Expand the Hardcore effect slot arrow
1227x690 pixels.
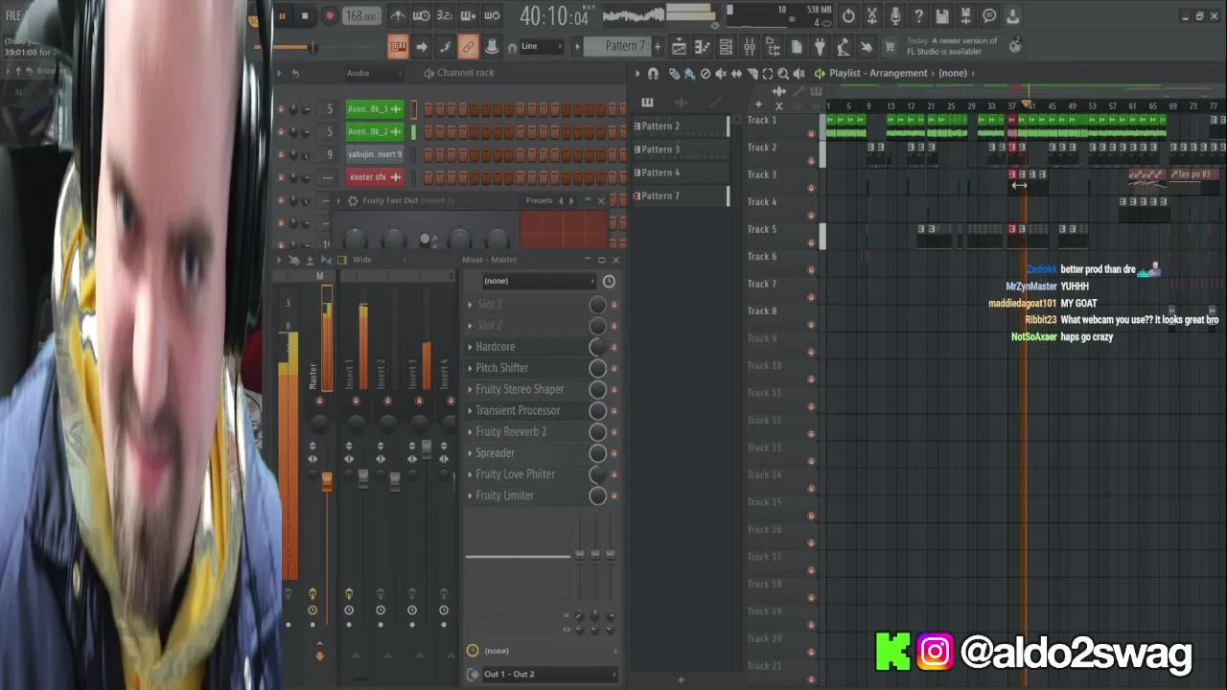coord(470,347)
